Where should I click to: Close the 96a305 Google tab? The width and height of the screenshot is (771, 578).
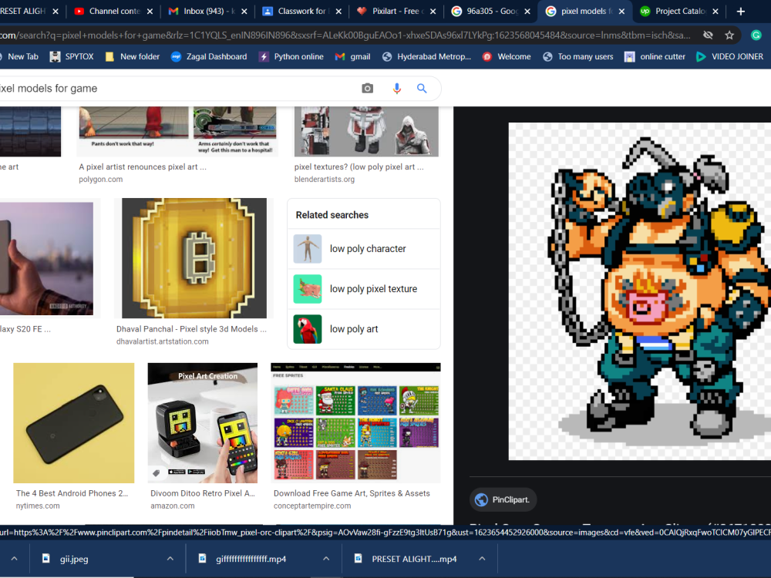(x=527, y=12)
